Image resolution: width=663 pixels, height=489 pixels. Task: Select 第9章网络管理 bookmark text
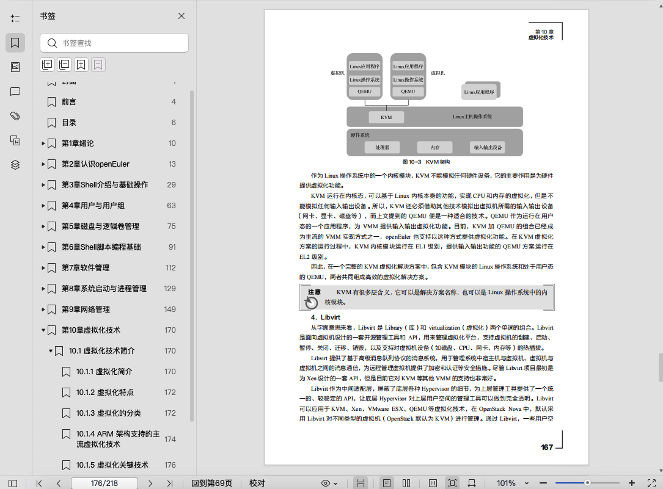tap(86, 309)
